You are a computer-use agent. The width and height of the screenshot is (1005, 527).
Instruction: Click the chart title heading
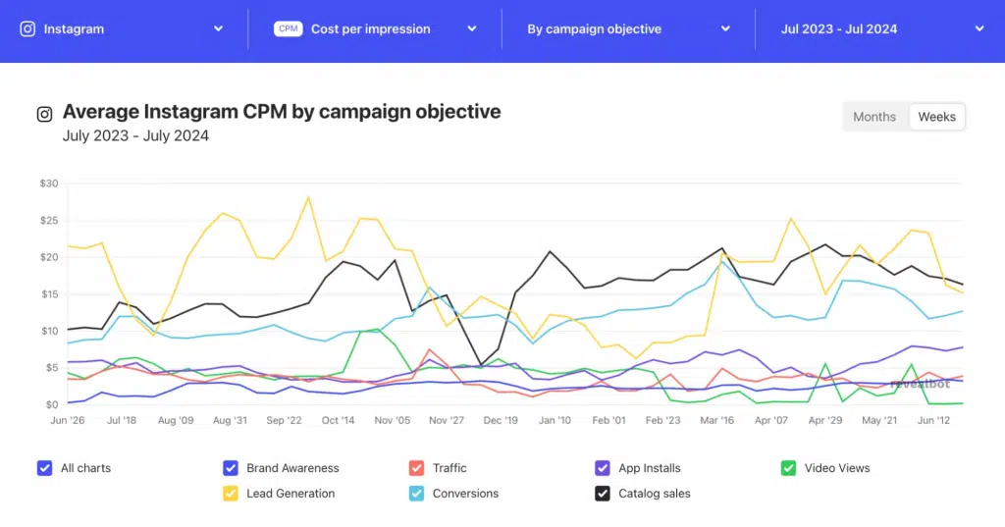[282, 112]
